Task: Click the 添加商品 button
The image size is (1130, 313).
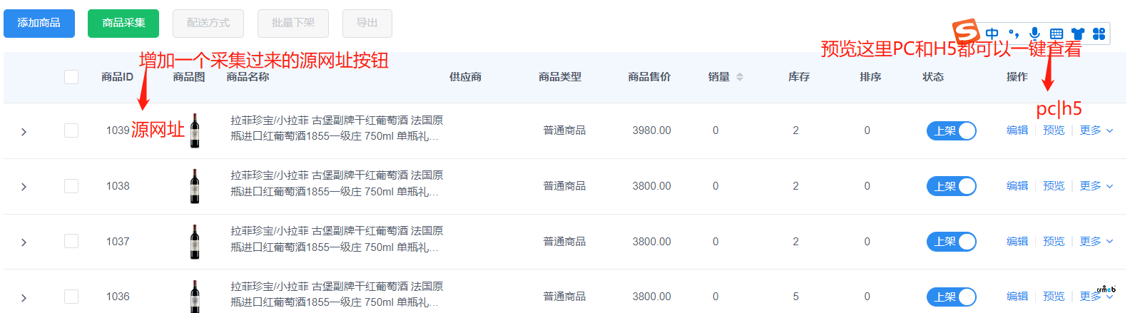Action: pyautogui.click(x=39, y=23)
